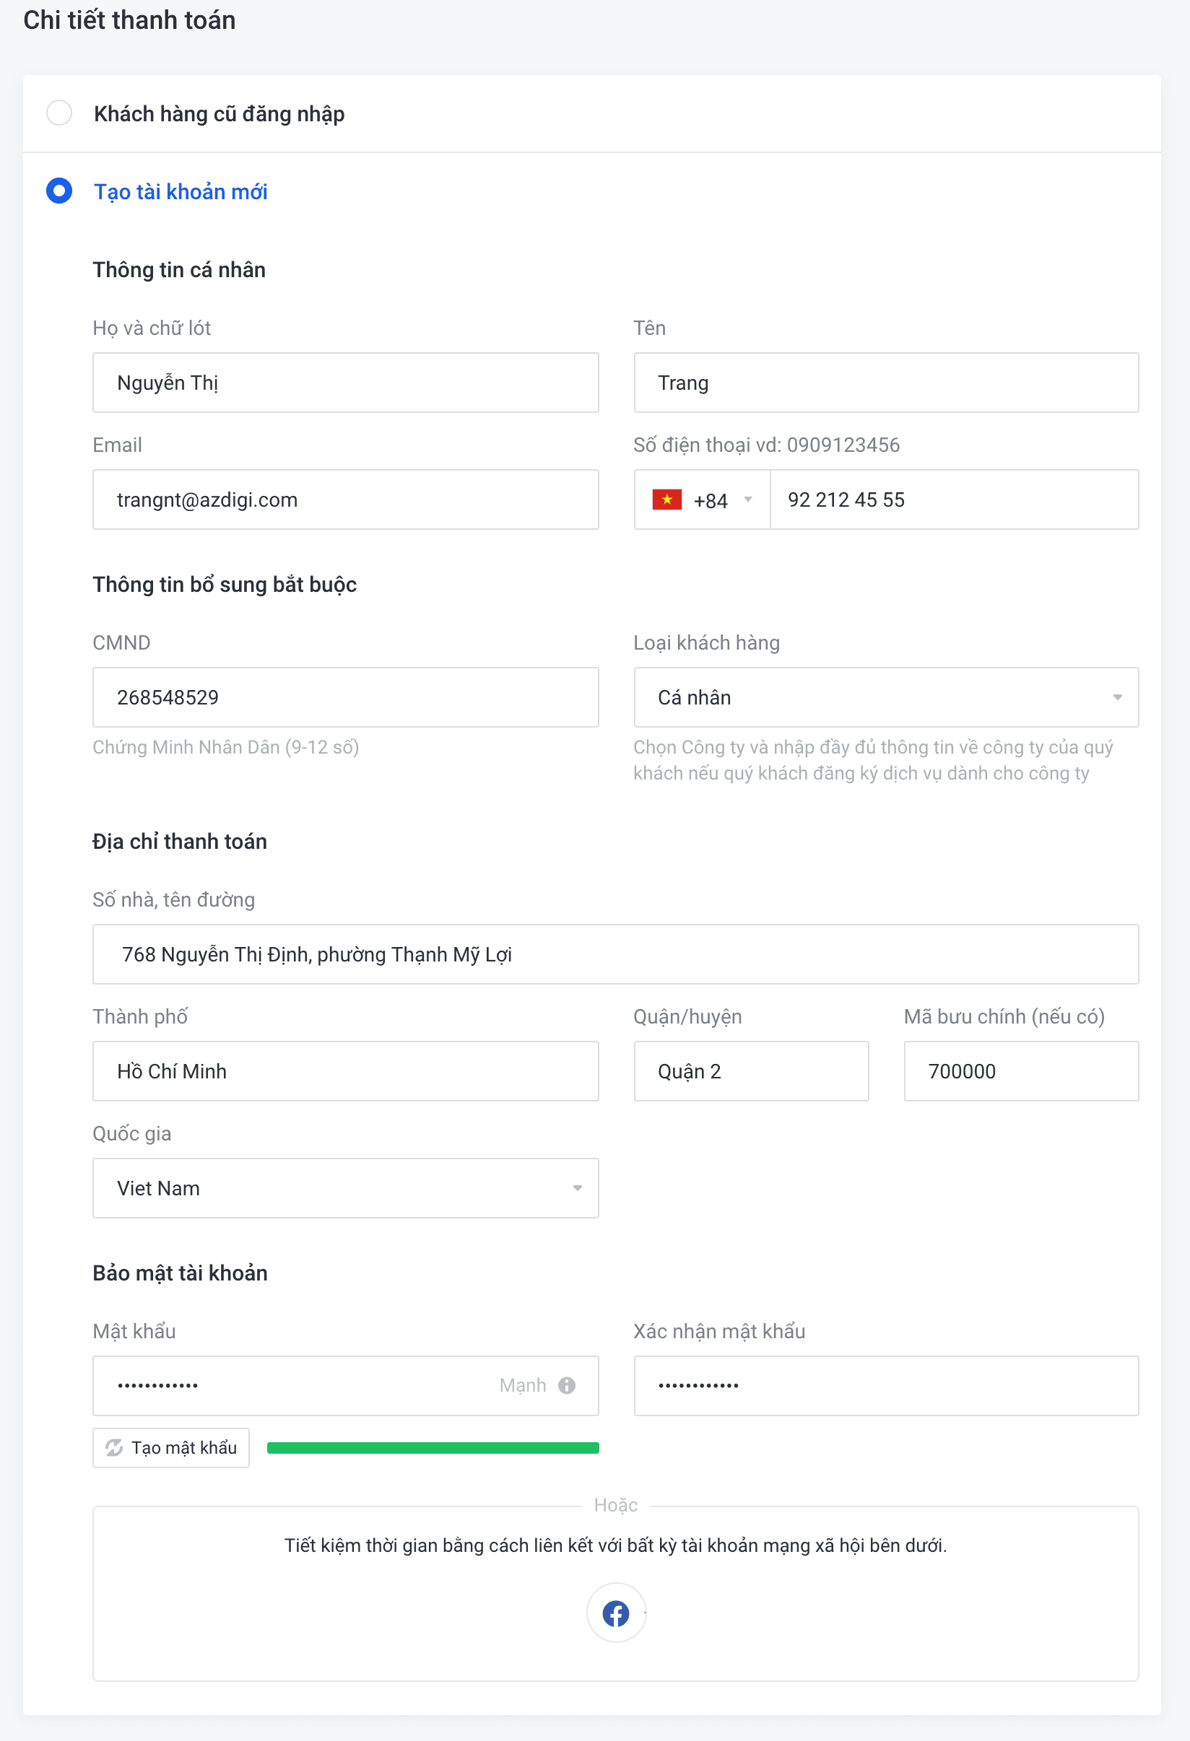Select Tạo tài khoản mới radio button

[59, 191]
